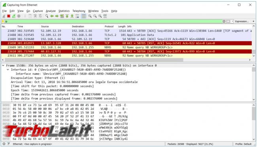Select packet 23609 NBNS Name query row
The height and width of the screenshot is (147, 257).
point(127,47)
